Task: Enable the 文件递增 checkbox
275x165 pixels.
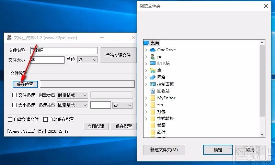Action: point(14,95)
